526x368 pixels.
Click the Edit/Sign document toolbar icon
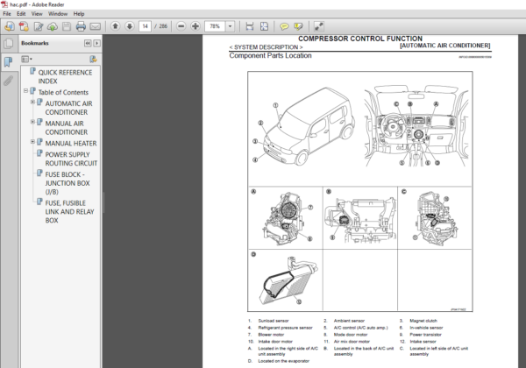tap(39, 26)
